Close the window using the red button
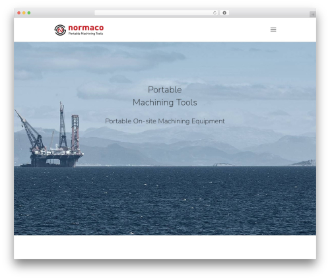Image resolution: width=330 pixels, height=279 pixels. (19, 13)
